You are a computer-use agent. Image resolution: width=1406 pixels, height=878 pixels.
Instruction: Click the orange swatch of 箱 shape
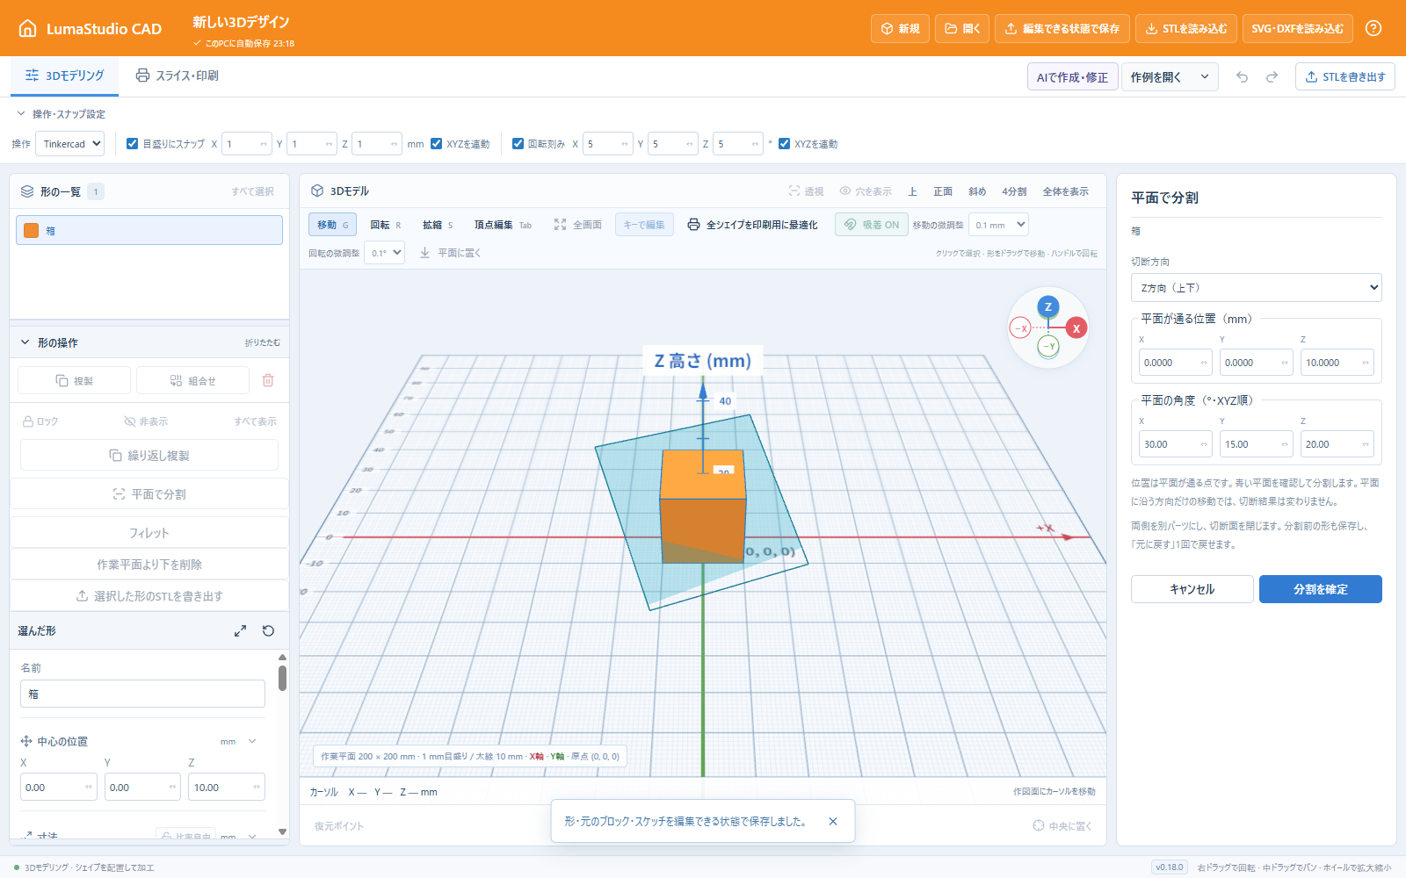[x=32, y=230]
